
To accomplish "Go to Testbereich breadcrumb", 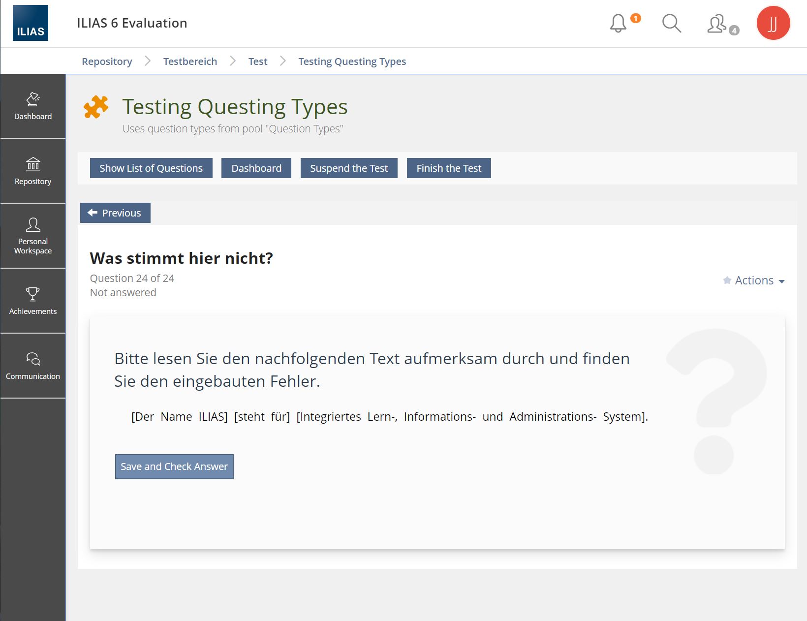I will coord(190,62).
